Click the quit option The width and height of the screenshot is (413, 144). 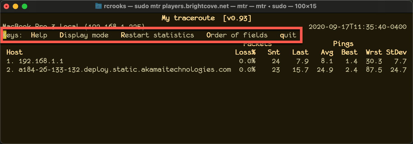point(288,35)
